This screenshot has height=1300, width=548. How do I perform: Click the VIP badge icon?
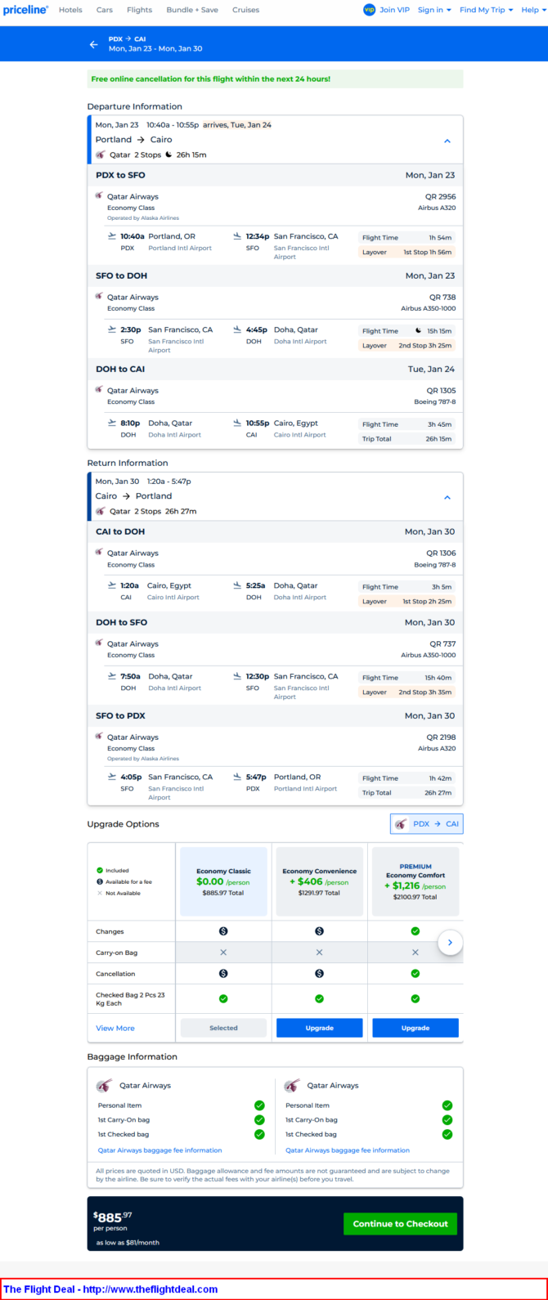[x=369, y=10]
